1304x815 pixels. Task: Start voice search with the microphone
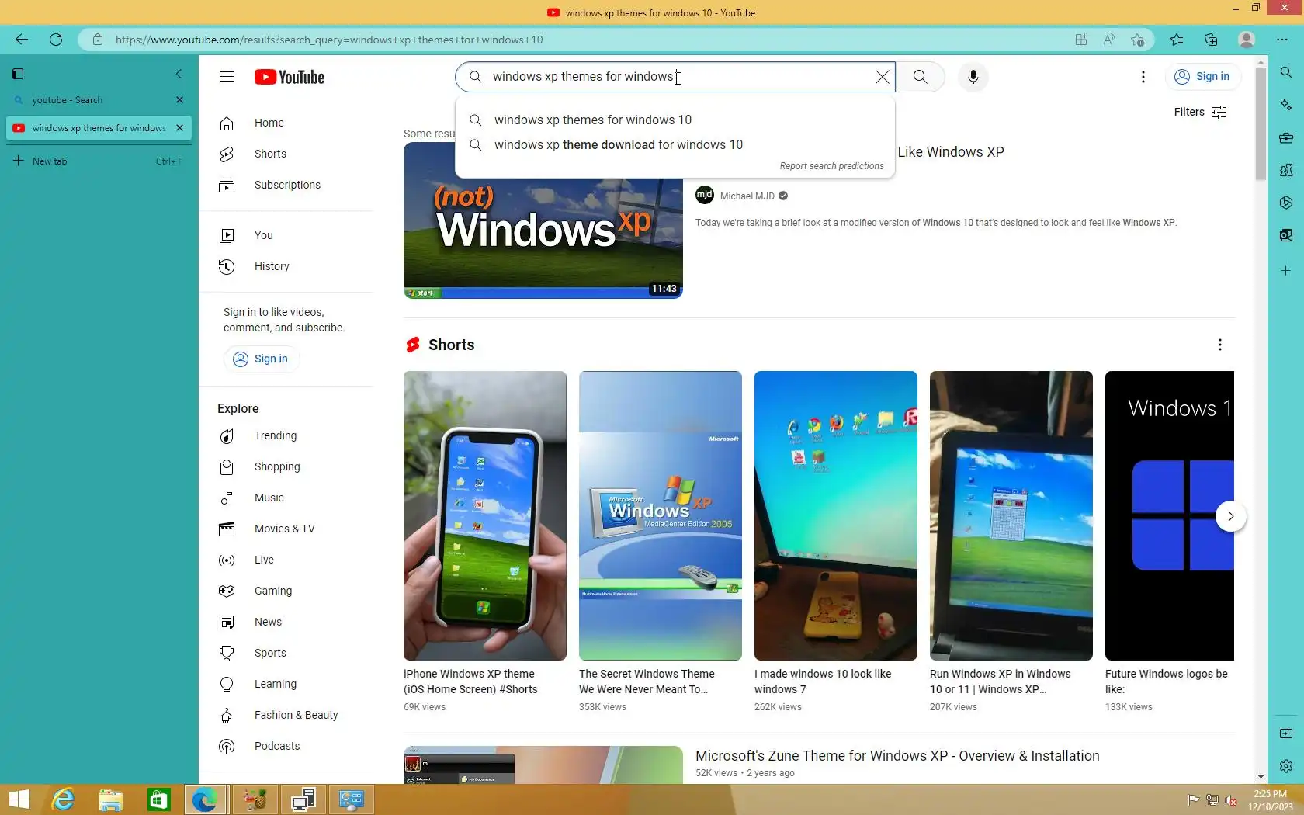coord(973,77)
